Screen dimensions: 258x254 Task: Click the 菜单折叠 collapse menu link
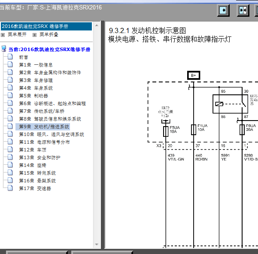(x=49, y=34)
